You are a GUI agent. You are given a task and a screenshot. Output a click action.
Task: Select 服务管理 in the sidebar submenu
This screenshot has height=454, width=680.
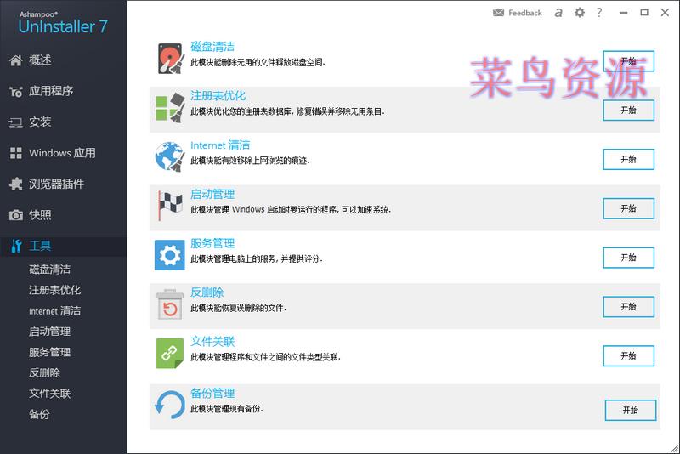49,352
